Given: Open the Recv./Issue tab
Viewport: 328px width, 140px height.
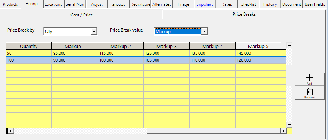Looking at the screenshot, I should (x=140, y=4).
